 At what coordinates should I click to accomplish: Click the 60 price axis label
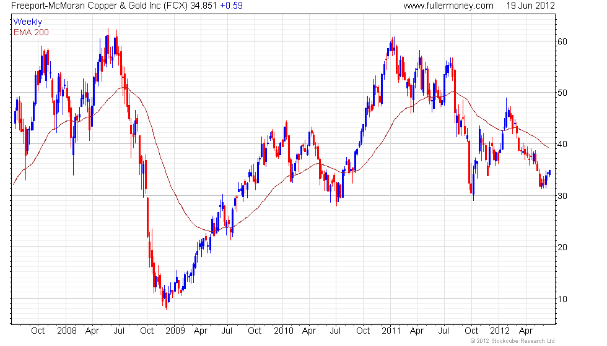point(562,41)
